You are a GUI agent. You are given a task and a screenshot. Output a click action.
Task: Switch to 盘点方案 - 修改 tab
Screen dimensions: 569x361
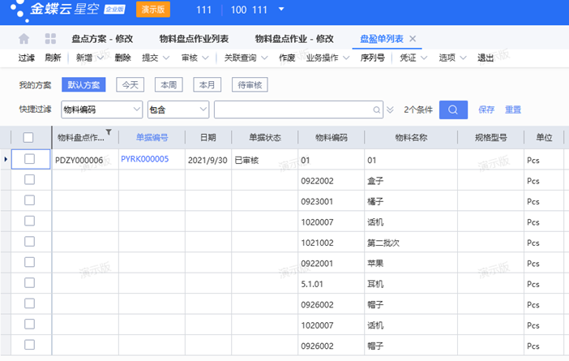tap(102, 39)
